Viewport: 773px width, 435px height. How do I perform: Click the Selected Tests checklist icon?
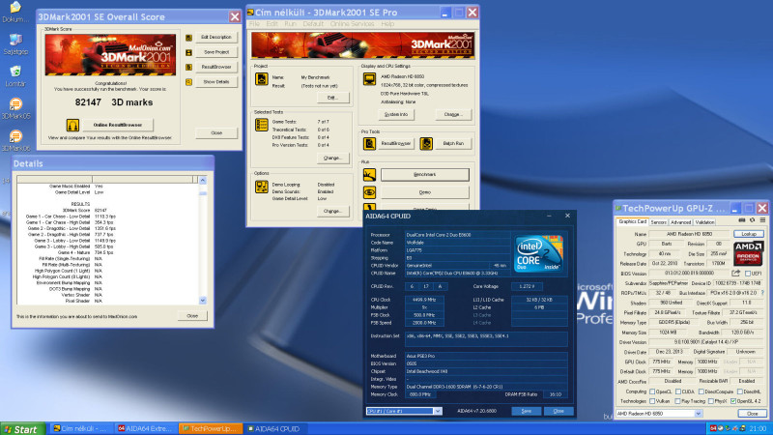point(261,125)
